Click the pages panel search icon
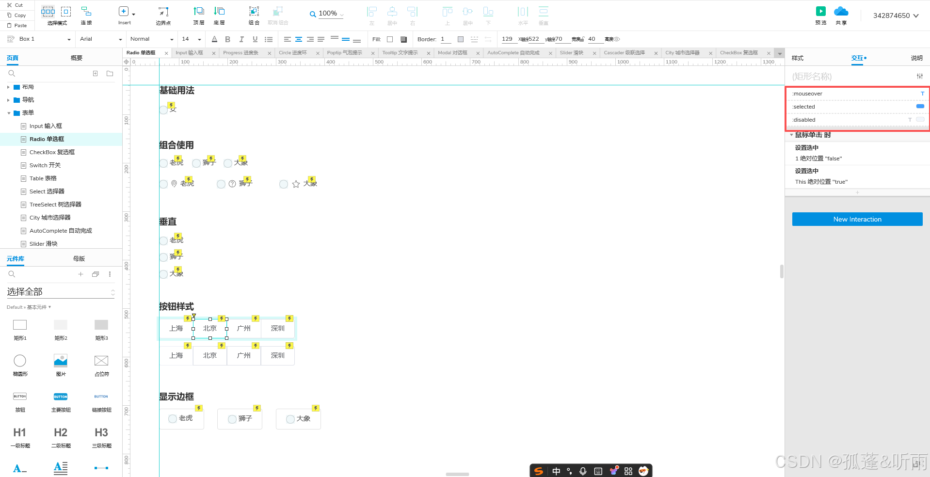 coord(12,73)
